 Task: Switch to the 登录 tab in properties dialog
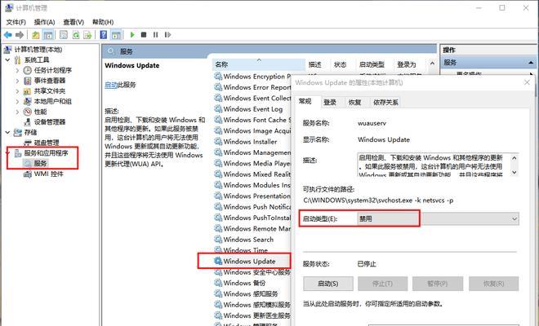(x=330, y=102)
